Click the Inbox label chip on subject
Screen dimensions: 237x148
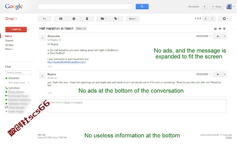79,28
